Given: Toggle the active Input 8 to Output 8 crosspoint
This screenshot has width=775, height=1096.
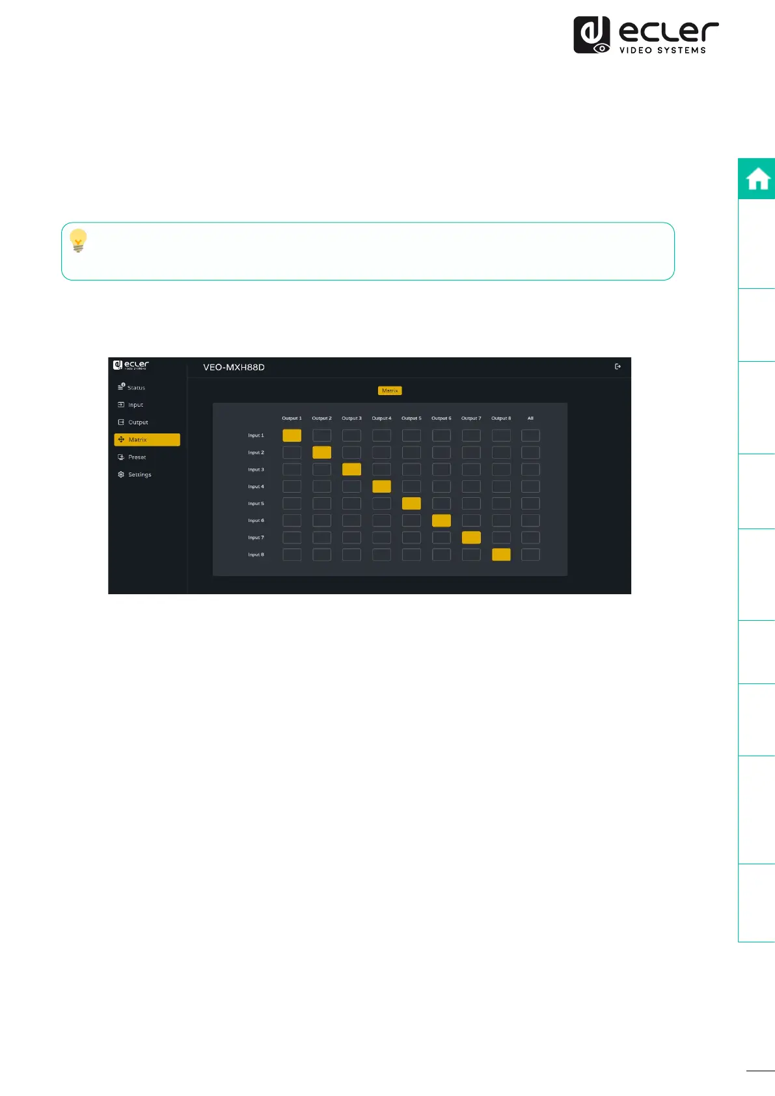Looking at the screenshot, I should (x=501, y=555).
